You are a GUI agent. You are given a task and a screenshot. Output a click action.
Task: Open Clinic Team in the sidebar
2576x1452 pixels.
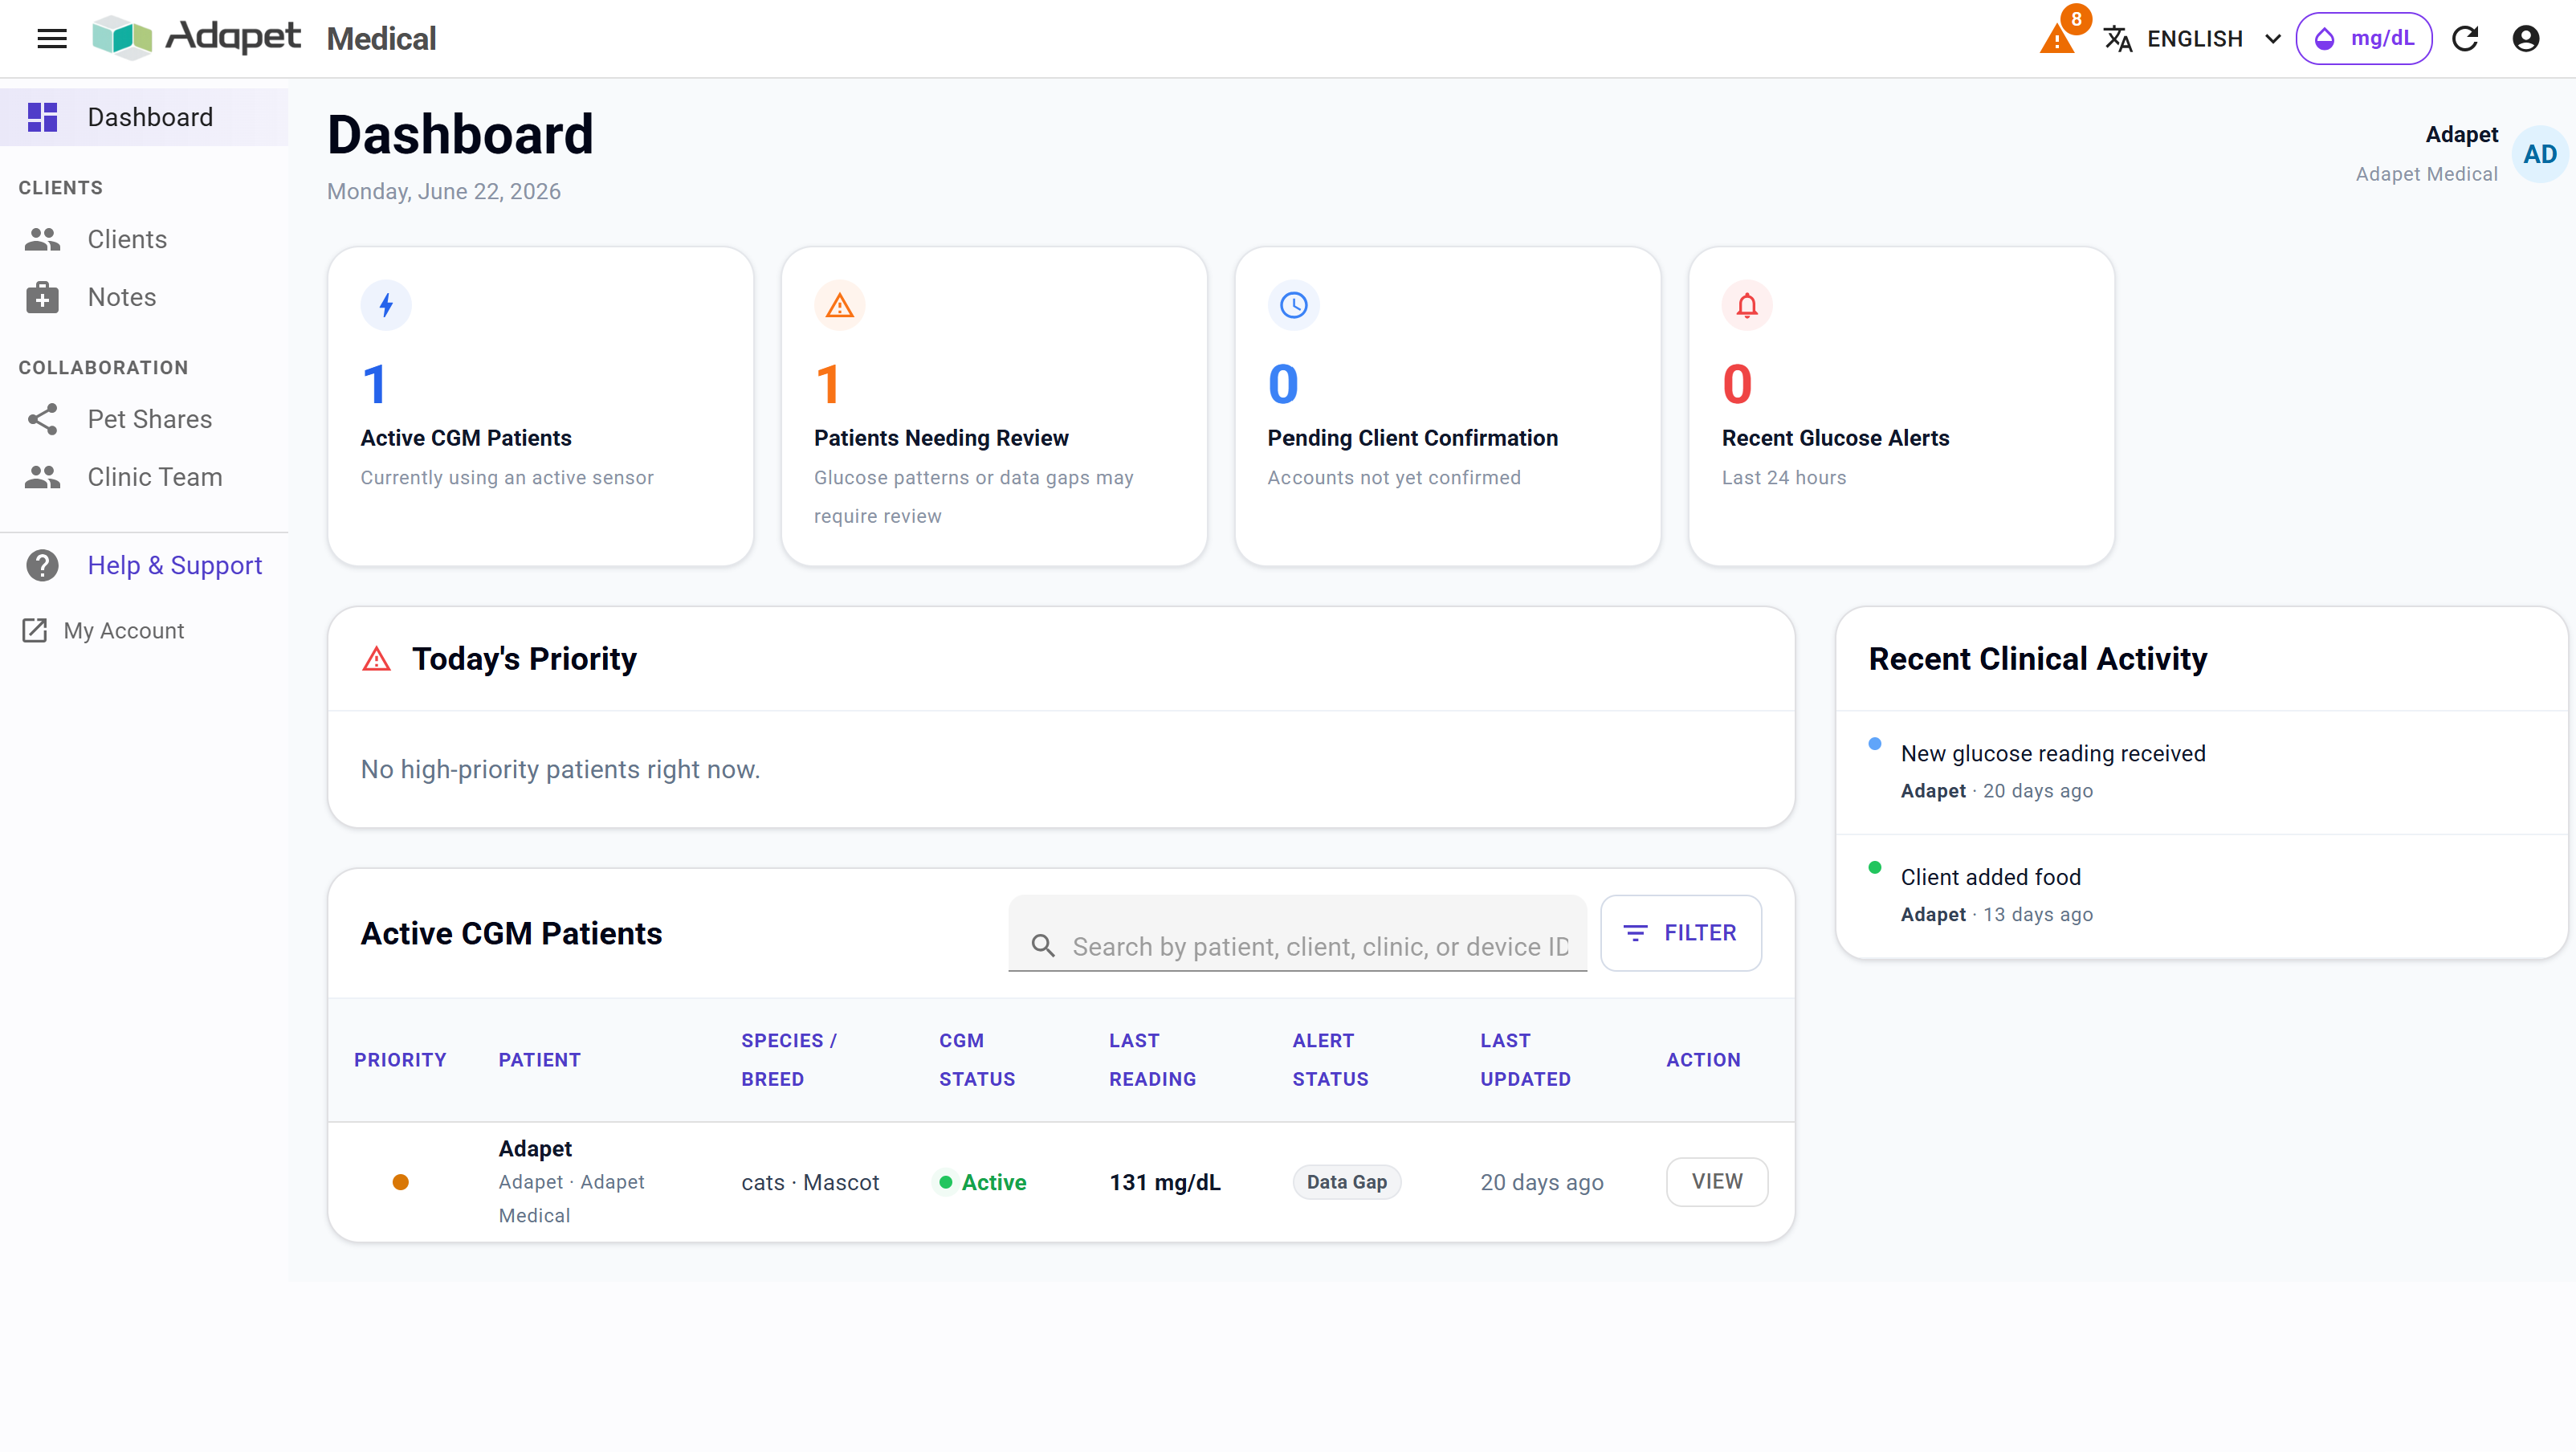coord(144,477)
